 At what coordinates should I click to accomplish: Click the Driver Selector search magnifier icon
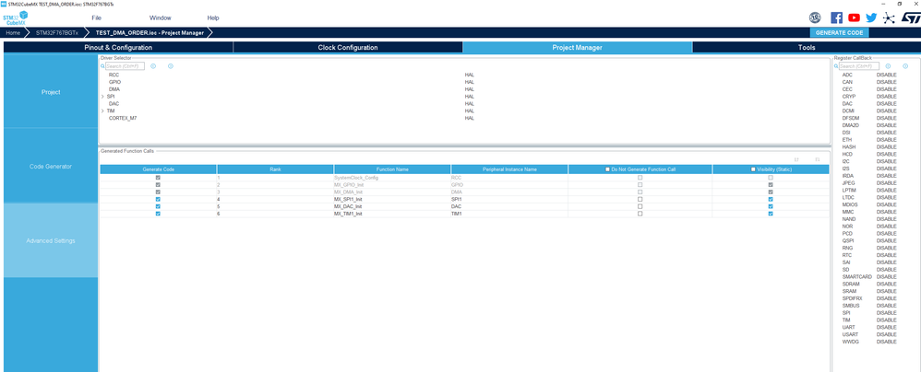(102, 66)
